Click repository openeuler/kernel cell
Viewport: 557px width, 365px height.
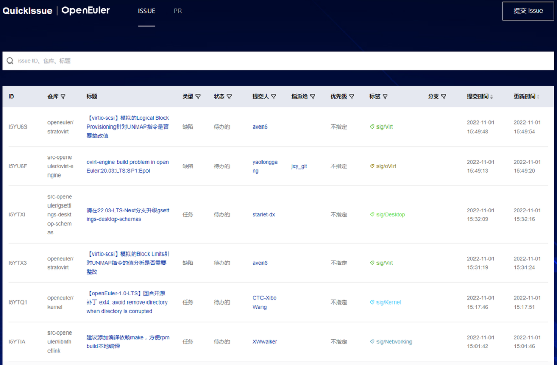click(60, 303)
